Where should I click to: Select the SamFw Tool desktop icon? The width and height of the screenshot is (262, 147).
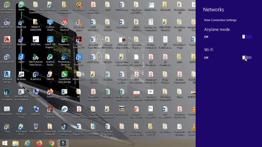[7, 24]
